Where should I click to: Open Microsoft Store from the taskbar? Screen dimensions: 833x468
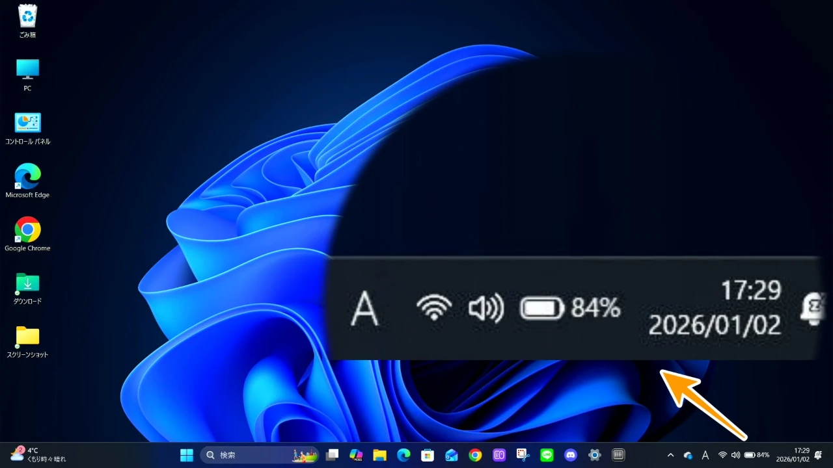click(428, 455)
